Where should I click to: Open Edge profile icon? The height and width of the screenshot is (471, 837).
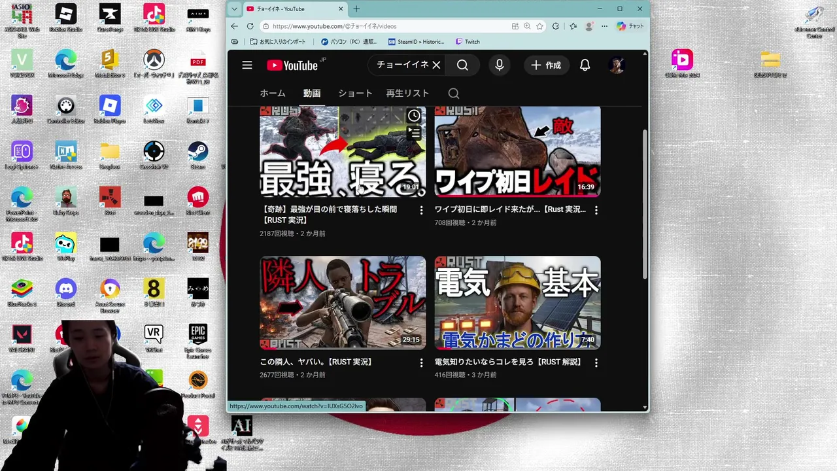[589, 26]
